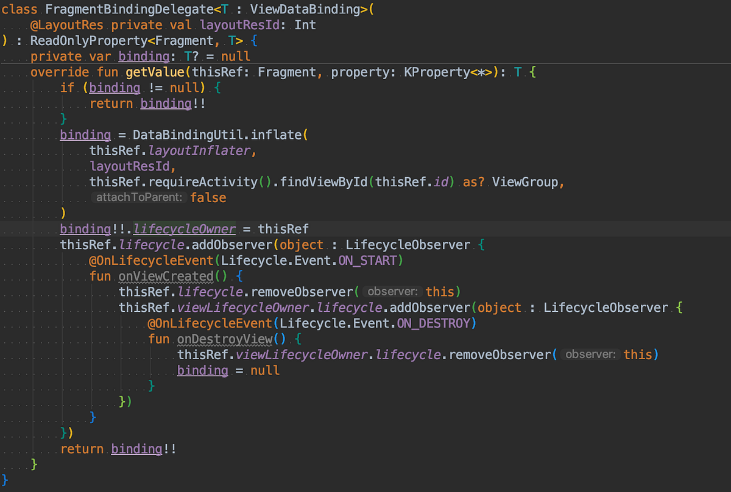Click the observer inlay hint before this

tap(392, 292)
